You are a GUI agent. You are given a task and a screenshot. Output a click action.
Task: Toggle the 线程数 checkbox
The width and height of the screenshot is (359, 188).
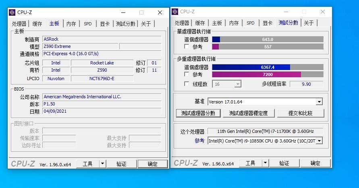click(187, 84)
